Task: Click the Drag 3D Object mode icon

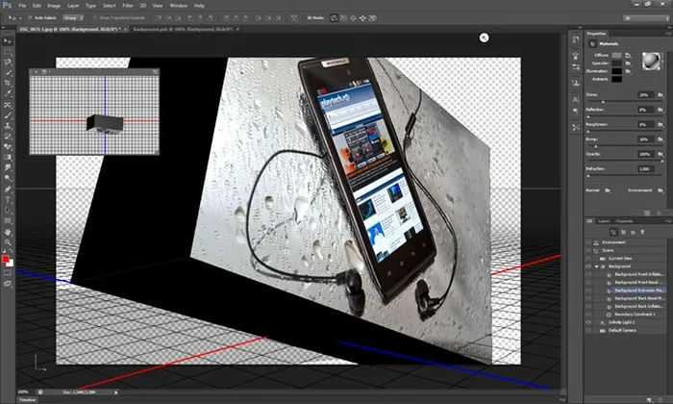Action: (x=353, y=18)
